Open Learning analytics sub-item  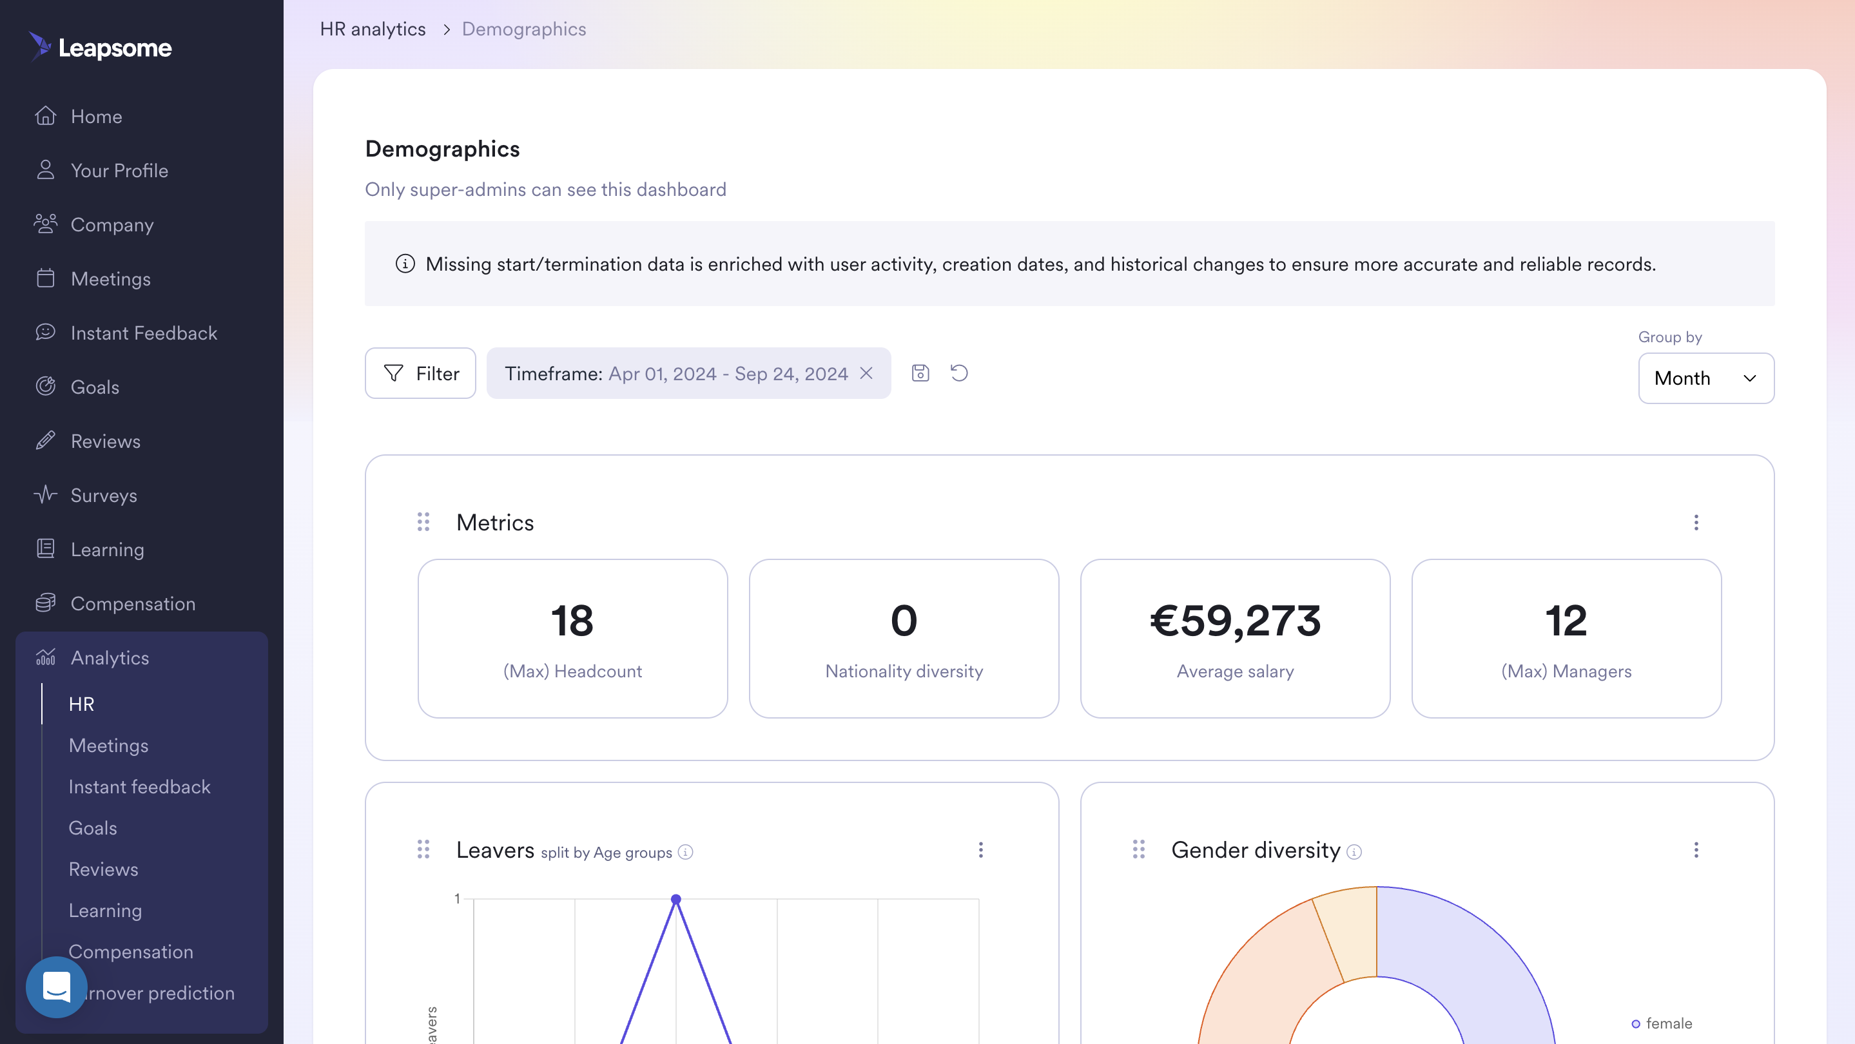(105, 910)
